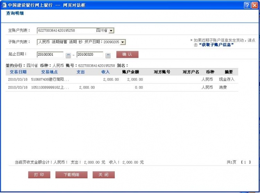Screen dimensions: 260x193
Task: Click the 查询明细 heading
Action: pos(15,13)
